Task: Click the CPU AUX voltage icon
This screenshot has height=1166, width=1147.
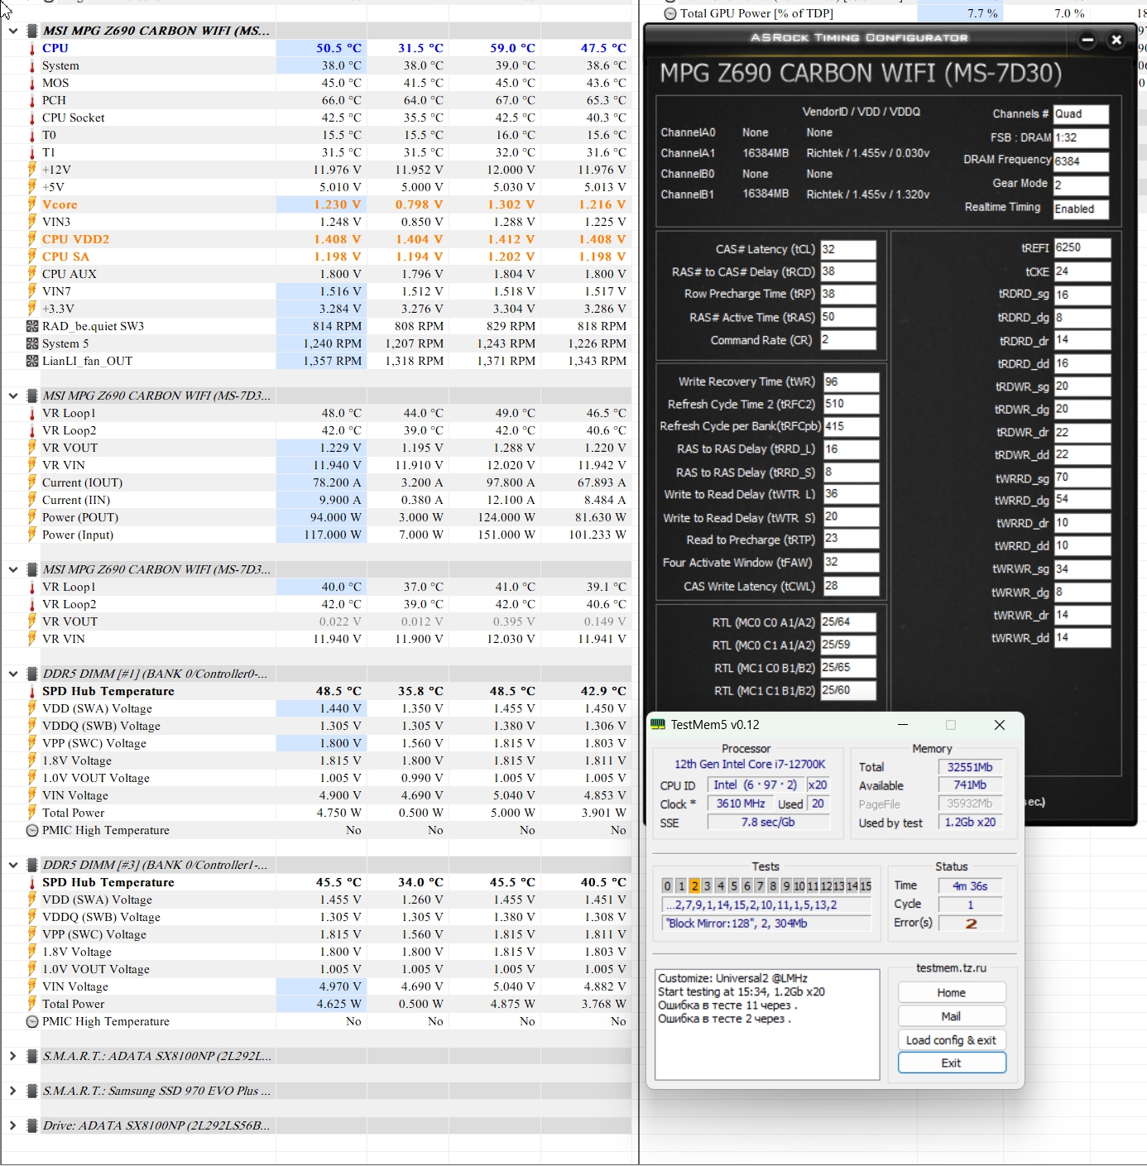Action: coord(32,274)
